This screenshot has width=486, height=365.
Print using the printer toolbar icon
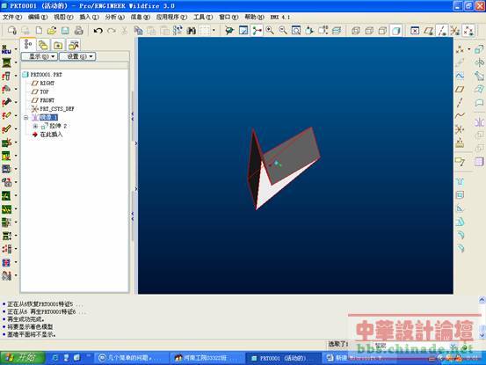coord(79,31)
